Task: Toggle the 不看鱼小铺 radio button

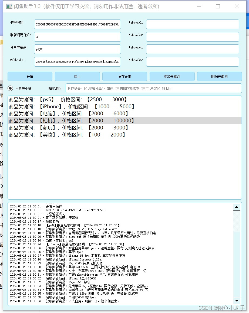Action: coord(10,88)
